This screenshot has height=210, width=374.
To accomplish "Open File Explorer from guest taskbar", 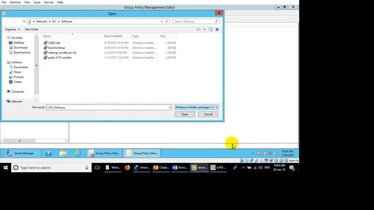I will 63,153.
